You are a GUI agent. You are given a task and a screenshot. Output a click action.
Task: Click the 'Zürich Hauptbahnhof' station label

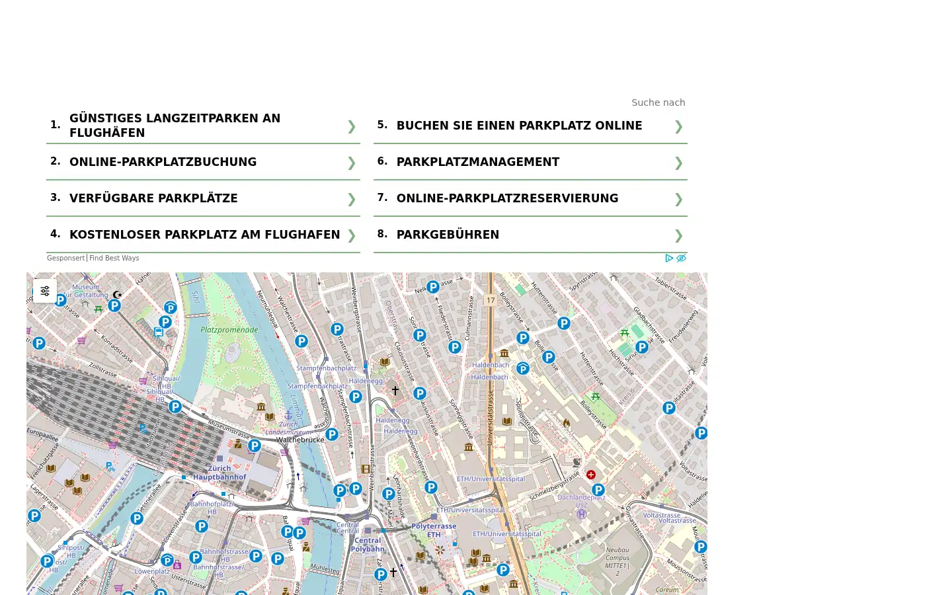click(219, 473)
